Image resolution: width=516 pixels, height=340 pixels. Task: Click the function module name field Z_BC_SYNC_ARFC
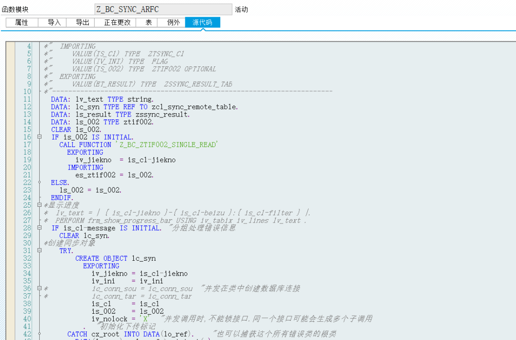(163, 9)
